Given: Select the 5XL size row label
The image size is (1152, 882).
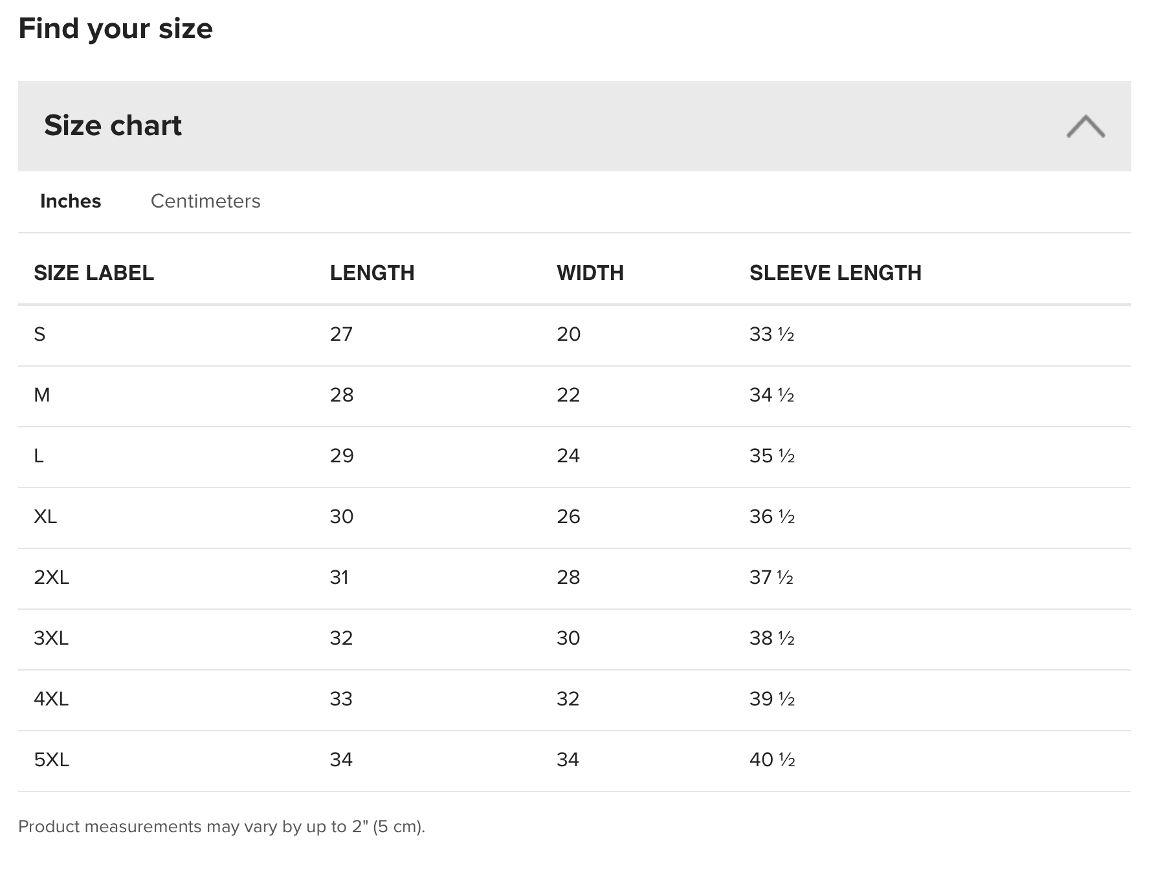Looking at the screenshot, I should click(x=51, y=760).
